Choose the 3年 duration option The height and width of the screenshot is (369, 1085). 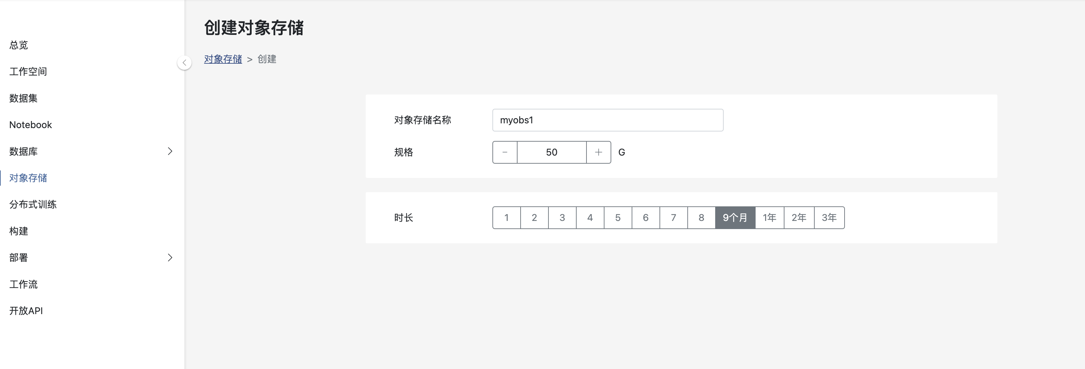tap(829, 218)
